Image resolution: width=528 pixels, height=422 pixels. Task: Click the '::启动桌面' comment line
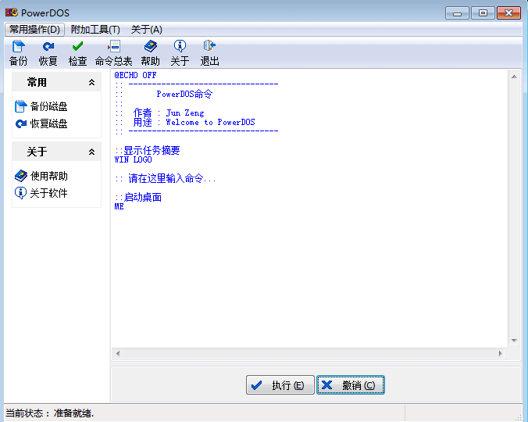(138, 197)
